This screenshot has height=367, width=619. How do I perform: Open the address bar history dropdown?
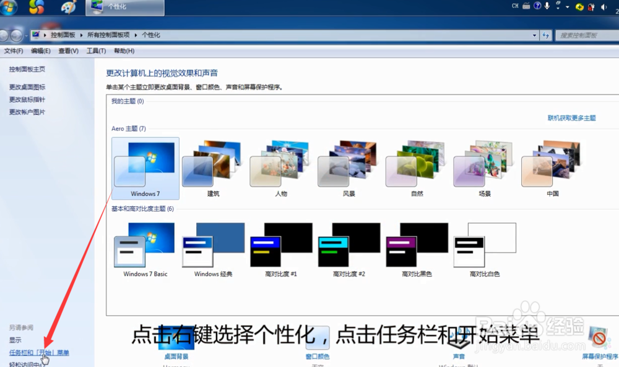click(535, 35)
